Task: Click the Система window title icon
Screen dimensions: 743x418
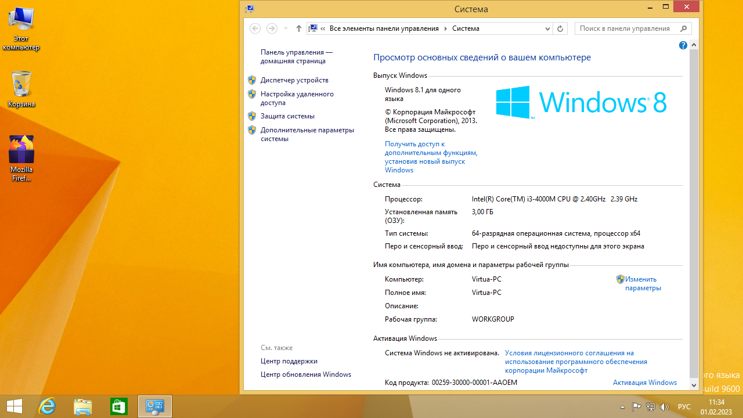Action: pos(249,9)
